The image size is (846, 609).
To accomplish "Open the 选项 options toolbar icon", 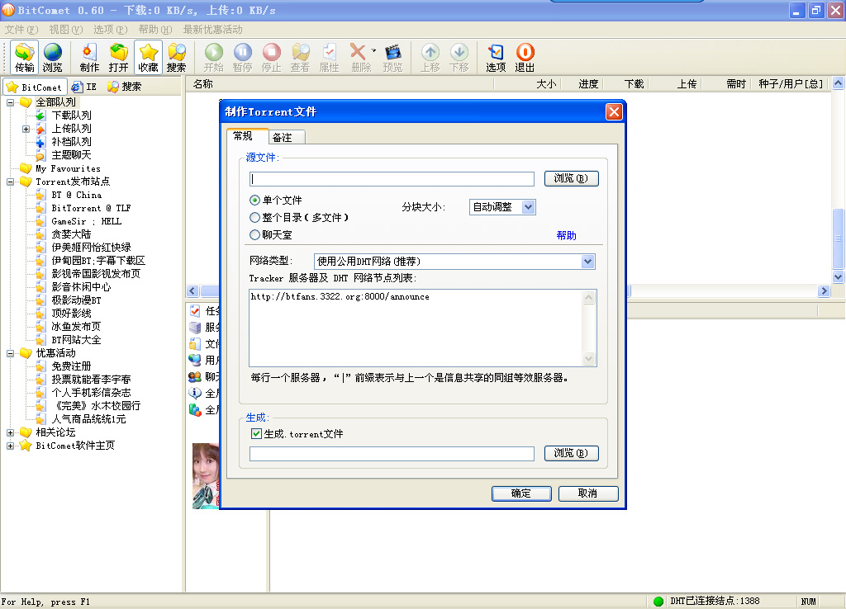I will pyautogui.click(x=496, y=57).
